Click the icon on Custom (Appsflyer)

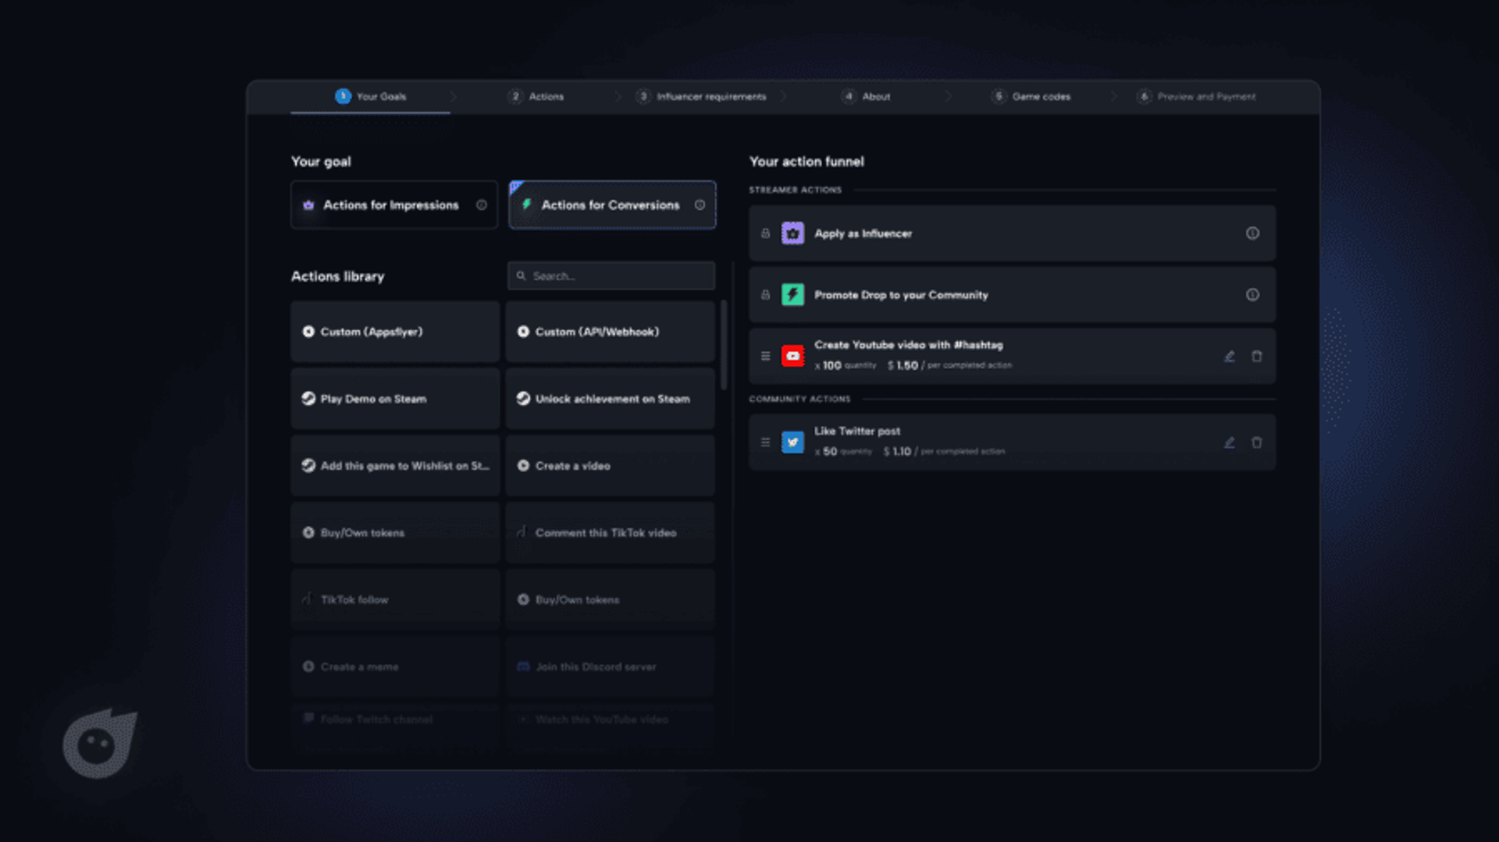(308, 332)
